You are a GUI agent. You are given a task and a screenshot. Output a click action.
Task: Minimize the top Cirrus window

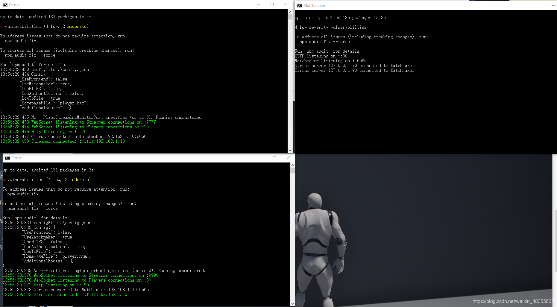coord(259,4)
